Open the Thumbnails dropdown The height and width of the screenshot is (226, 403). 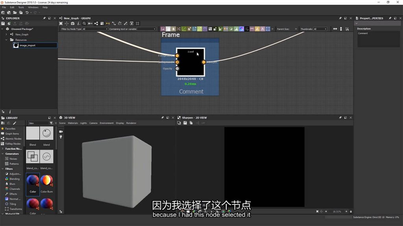pyautogui.click(x=320, y=29)
